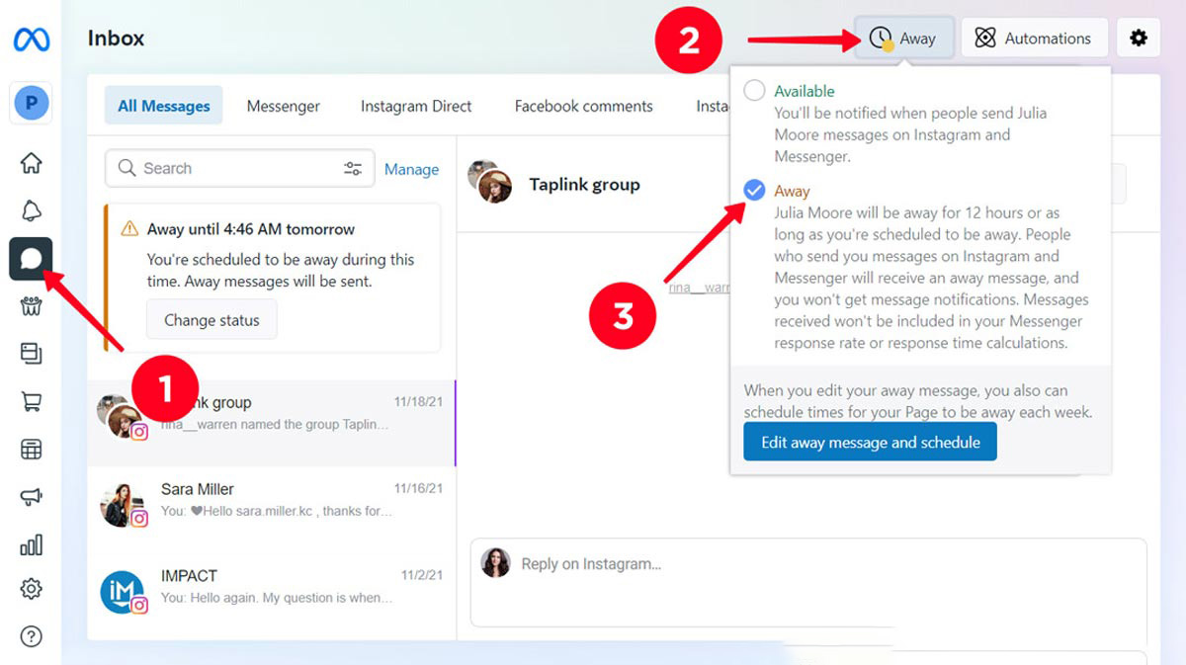Switch to the Facebook comments tab
Screen dimensions: 1186x665
point(583,106)
